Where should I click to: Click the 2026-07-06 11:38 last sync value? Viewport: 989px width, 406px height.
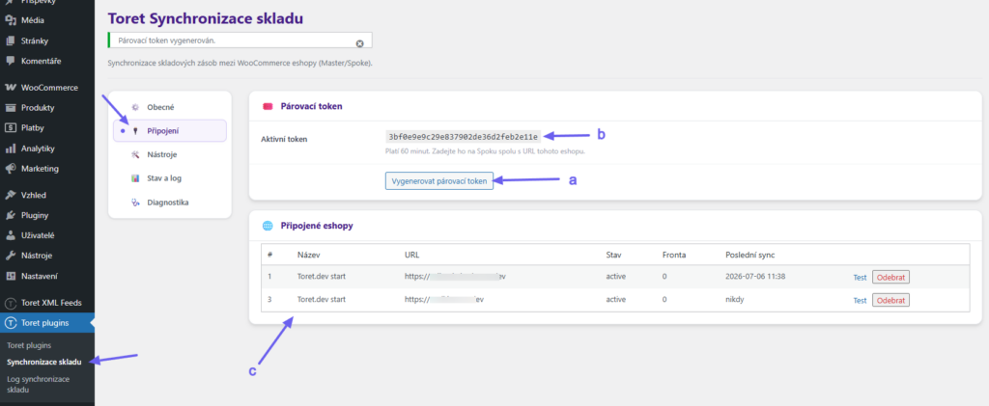click(x=755, y=277)
